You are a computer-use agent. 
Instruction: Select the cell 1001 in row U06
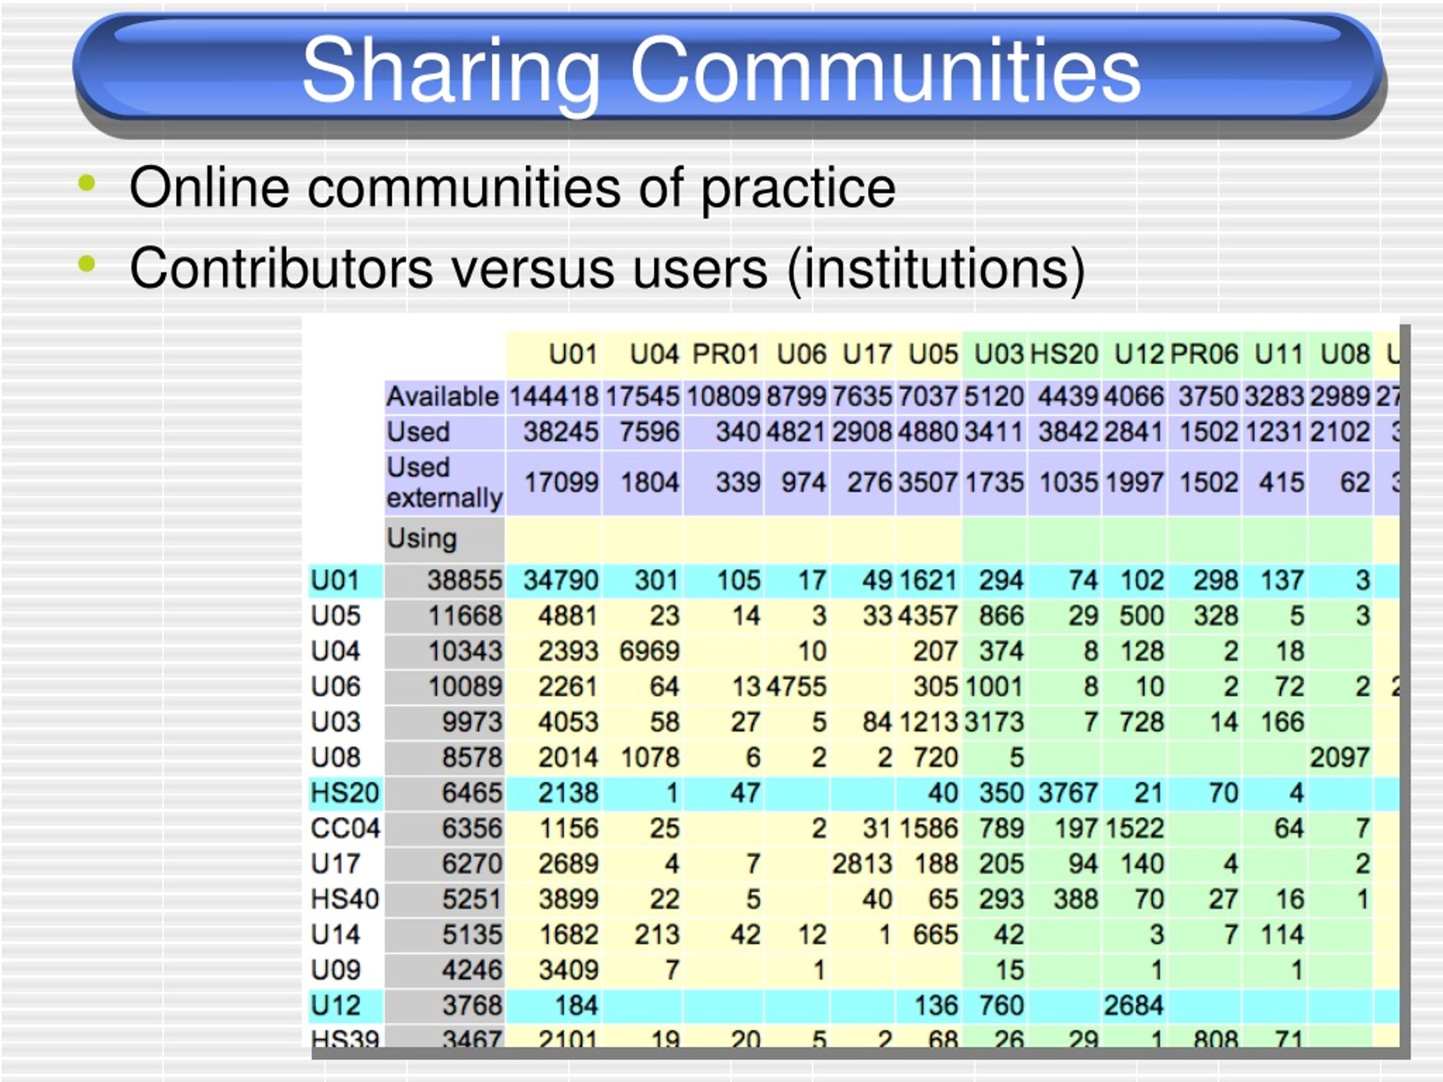pos(994,687)
